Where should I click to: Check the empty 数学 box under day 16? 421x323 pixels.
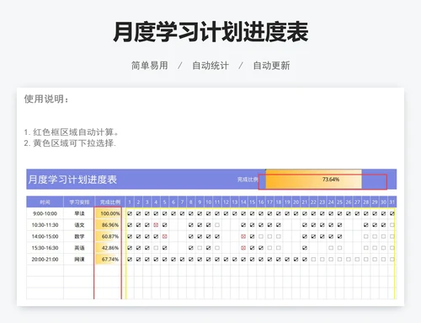click(x=261, y=236)
